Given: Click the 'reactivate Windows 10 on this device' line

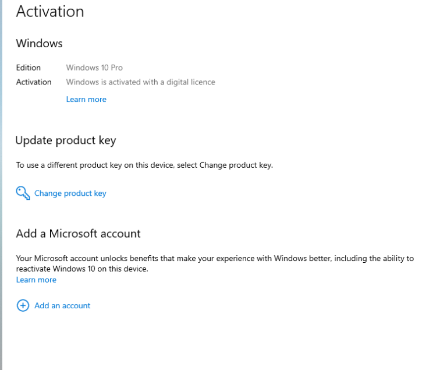Looking at the screenshot, I should click(x=82, y=269).
